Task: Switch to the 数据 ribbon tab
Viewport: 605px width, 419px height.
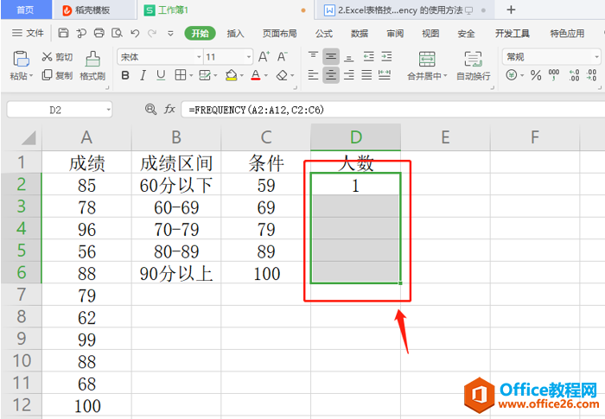Action: click(360, 34)
